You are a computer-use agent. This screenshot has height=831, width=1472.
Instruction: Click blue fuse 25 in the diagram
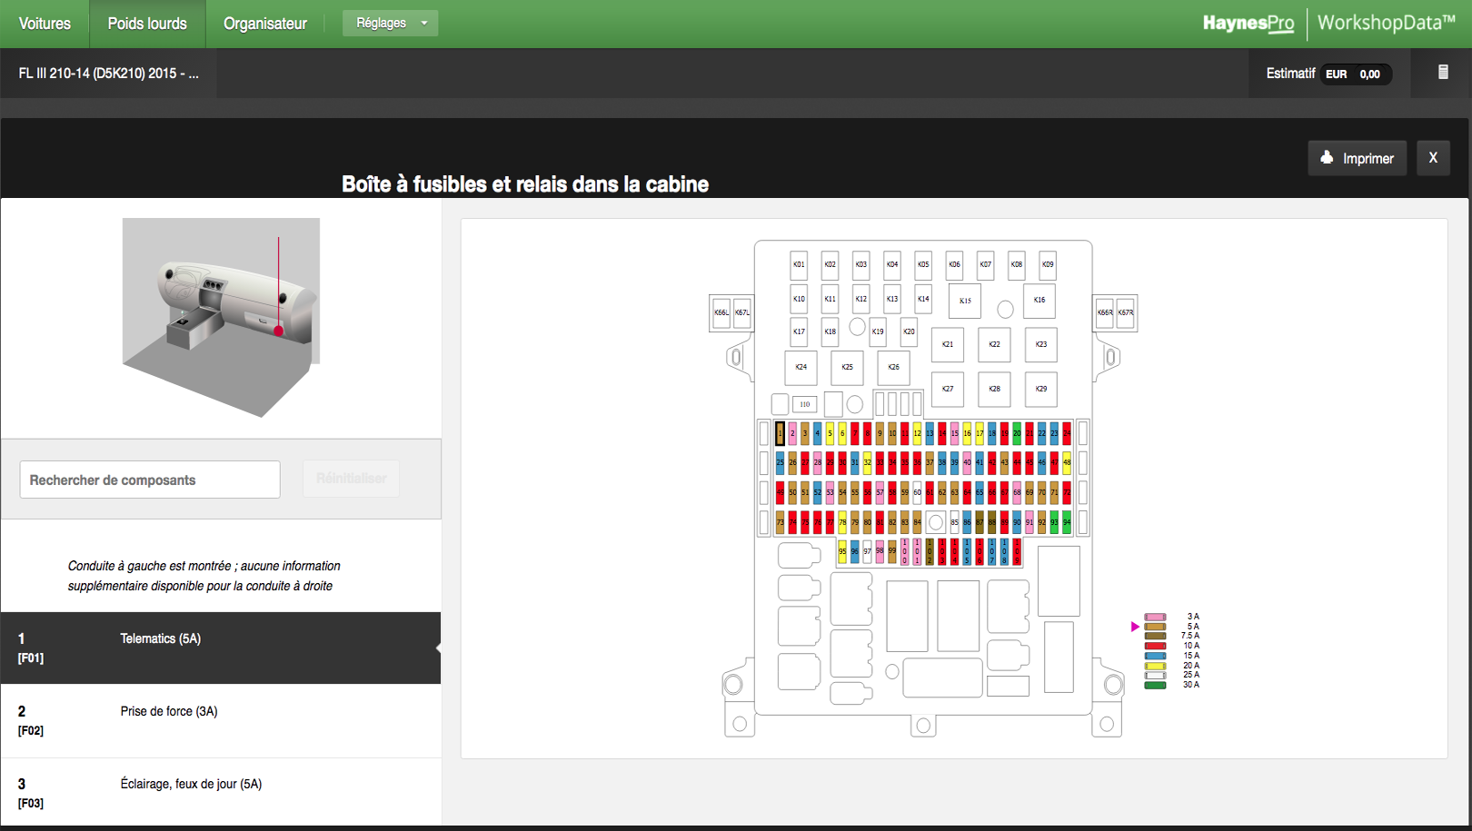[x=780, y=462]
